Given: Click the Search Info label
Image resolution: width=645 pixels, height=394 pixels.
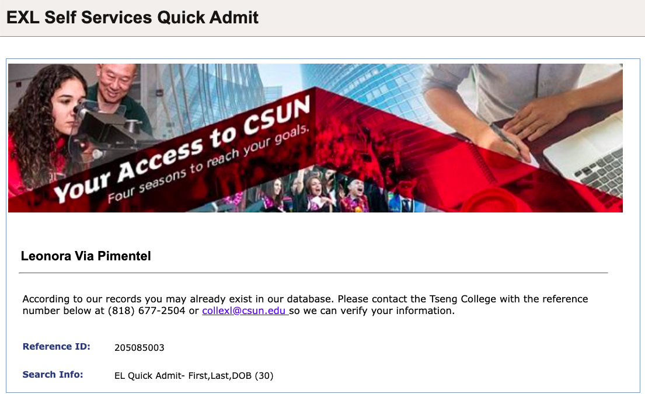Looking at the screenshot, I should coord(53,375).
